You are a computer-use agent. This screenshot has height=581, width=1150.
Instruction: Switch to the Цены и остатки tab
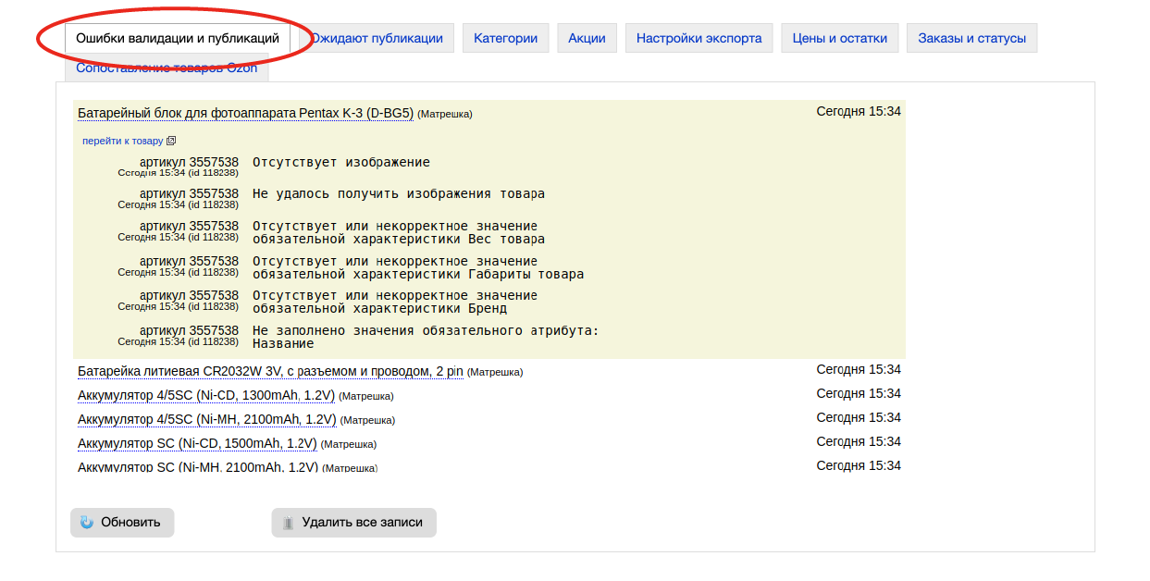(839, 38)
